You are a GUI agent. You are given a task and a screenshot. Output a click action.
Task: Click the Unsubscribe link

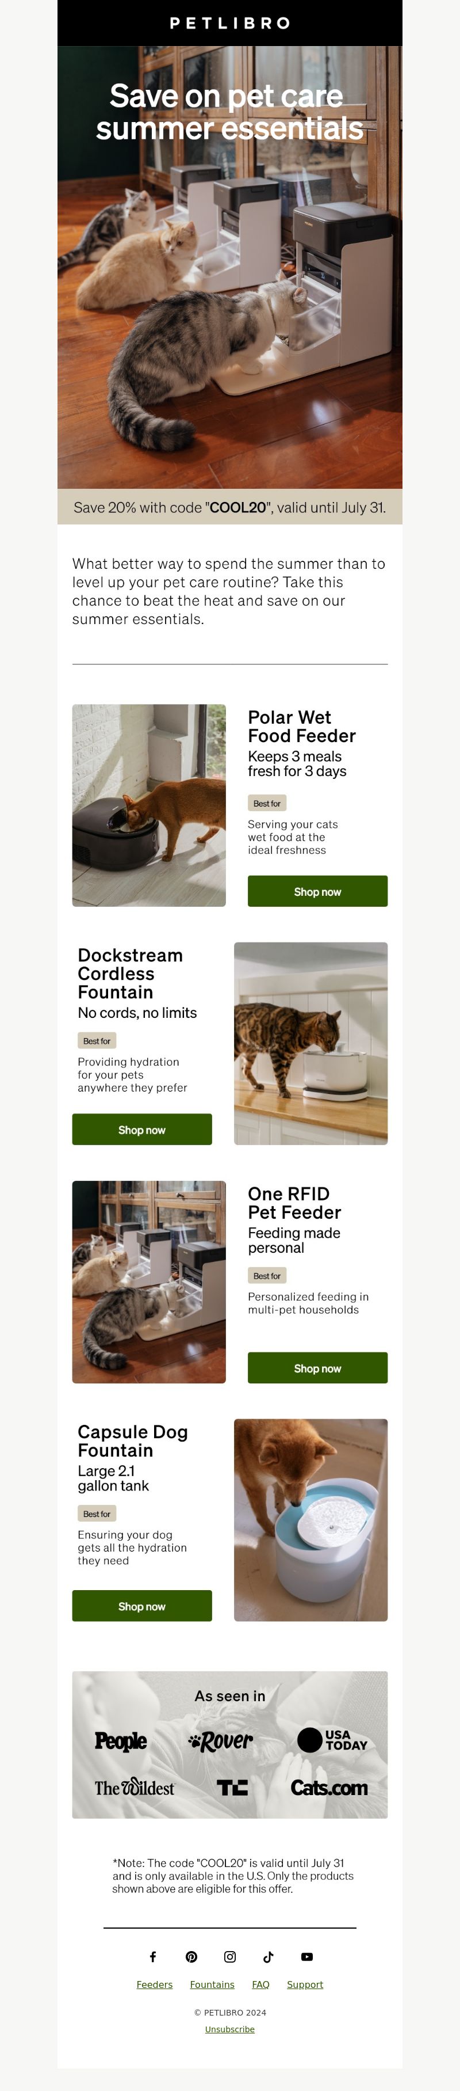point(229,2028)
